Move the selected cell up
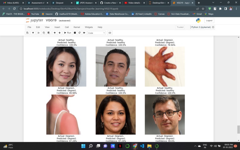240x150 pixels. 55,33
